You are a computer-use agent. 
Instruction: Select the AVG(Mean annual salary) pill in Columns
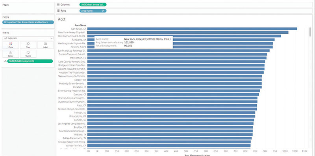click(93, 4)
